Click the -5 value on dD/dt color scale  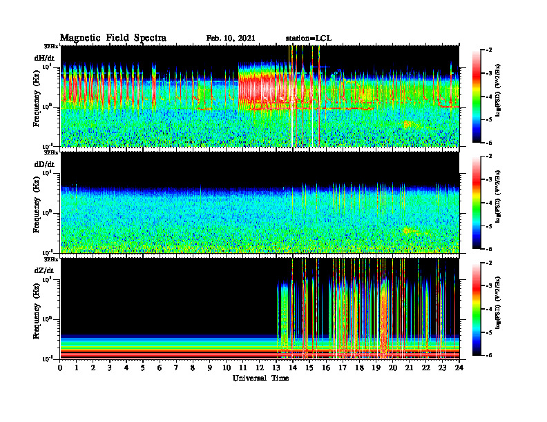[489, 226]
